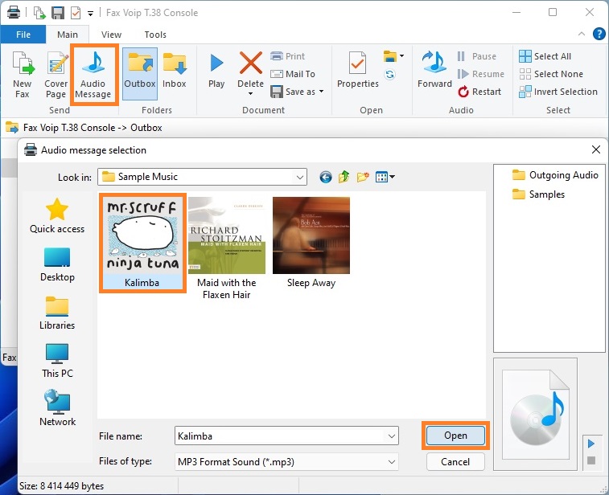Viewport: 609px width, 495px height.
Task: Go to Network location
Action: [57, 408]
